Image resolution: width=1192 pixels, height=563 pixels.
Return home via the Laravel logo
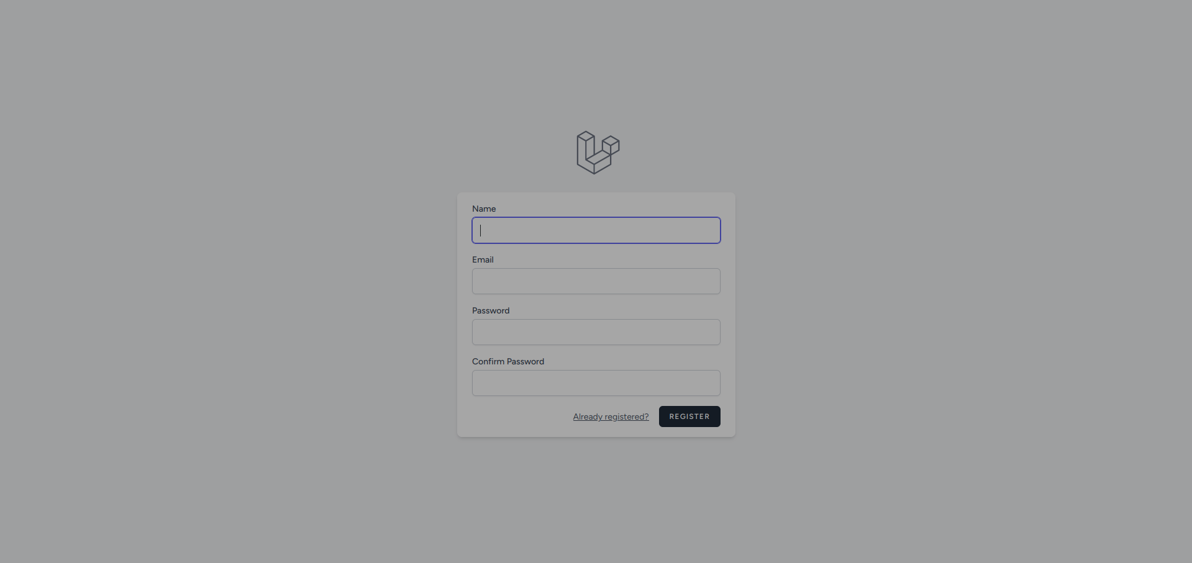[598, 153]
